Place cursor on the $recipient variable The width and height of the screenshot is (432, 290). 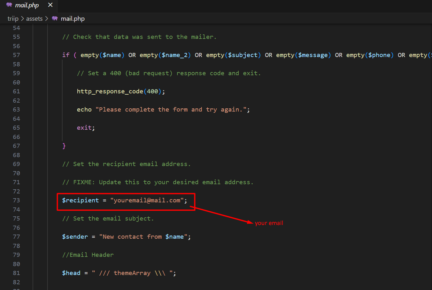click(x=81, y=200)
